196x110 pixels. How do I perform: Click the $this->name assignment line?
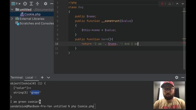(x=99, y=30)
